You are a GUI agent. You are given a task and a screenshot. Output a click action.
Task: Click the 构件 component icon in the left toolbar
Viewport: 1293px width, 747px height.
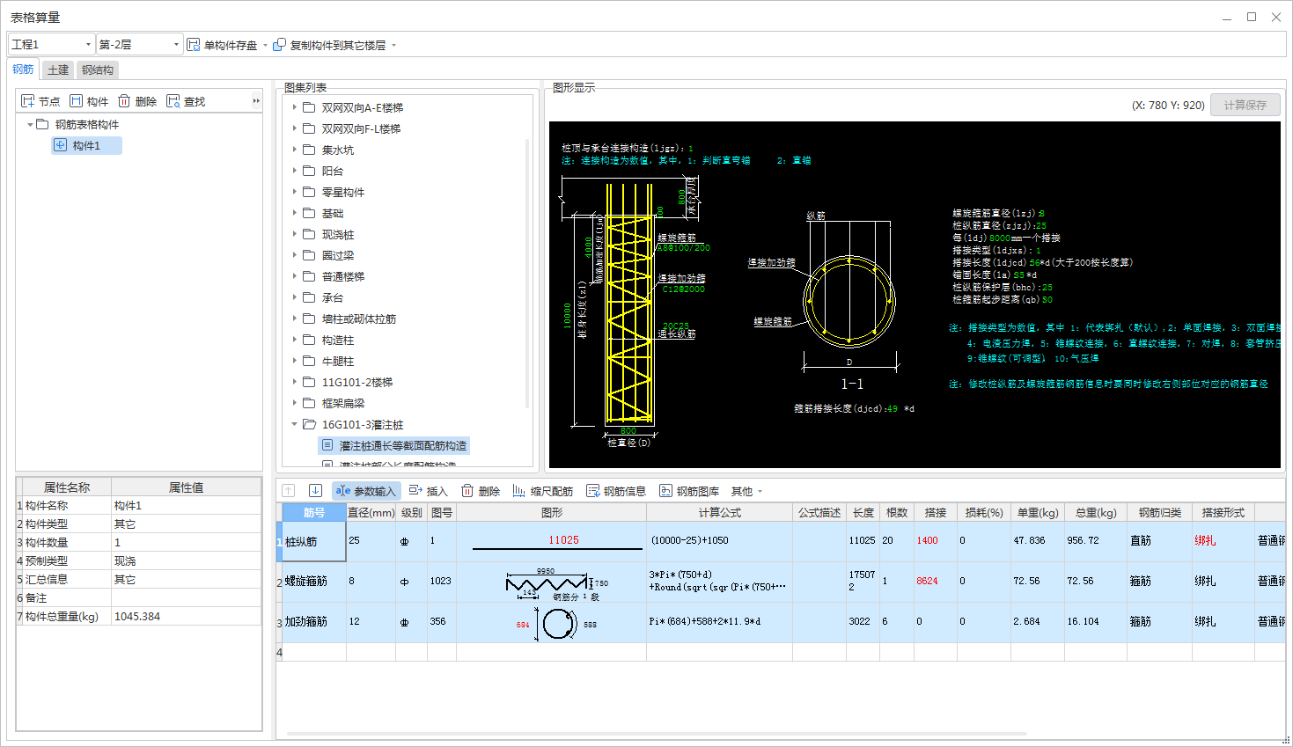[77, 101]
